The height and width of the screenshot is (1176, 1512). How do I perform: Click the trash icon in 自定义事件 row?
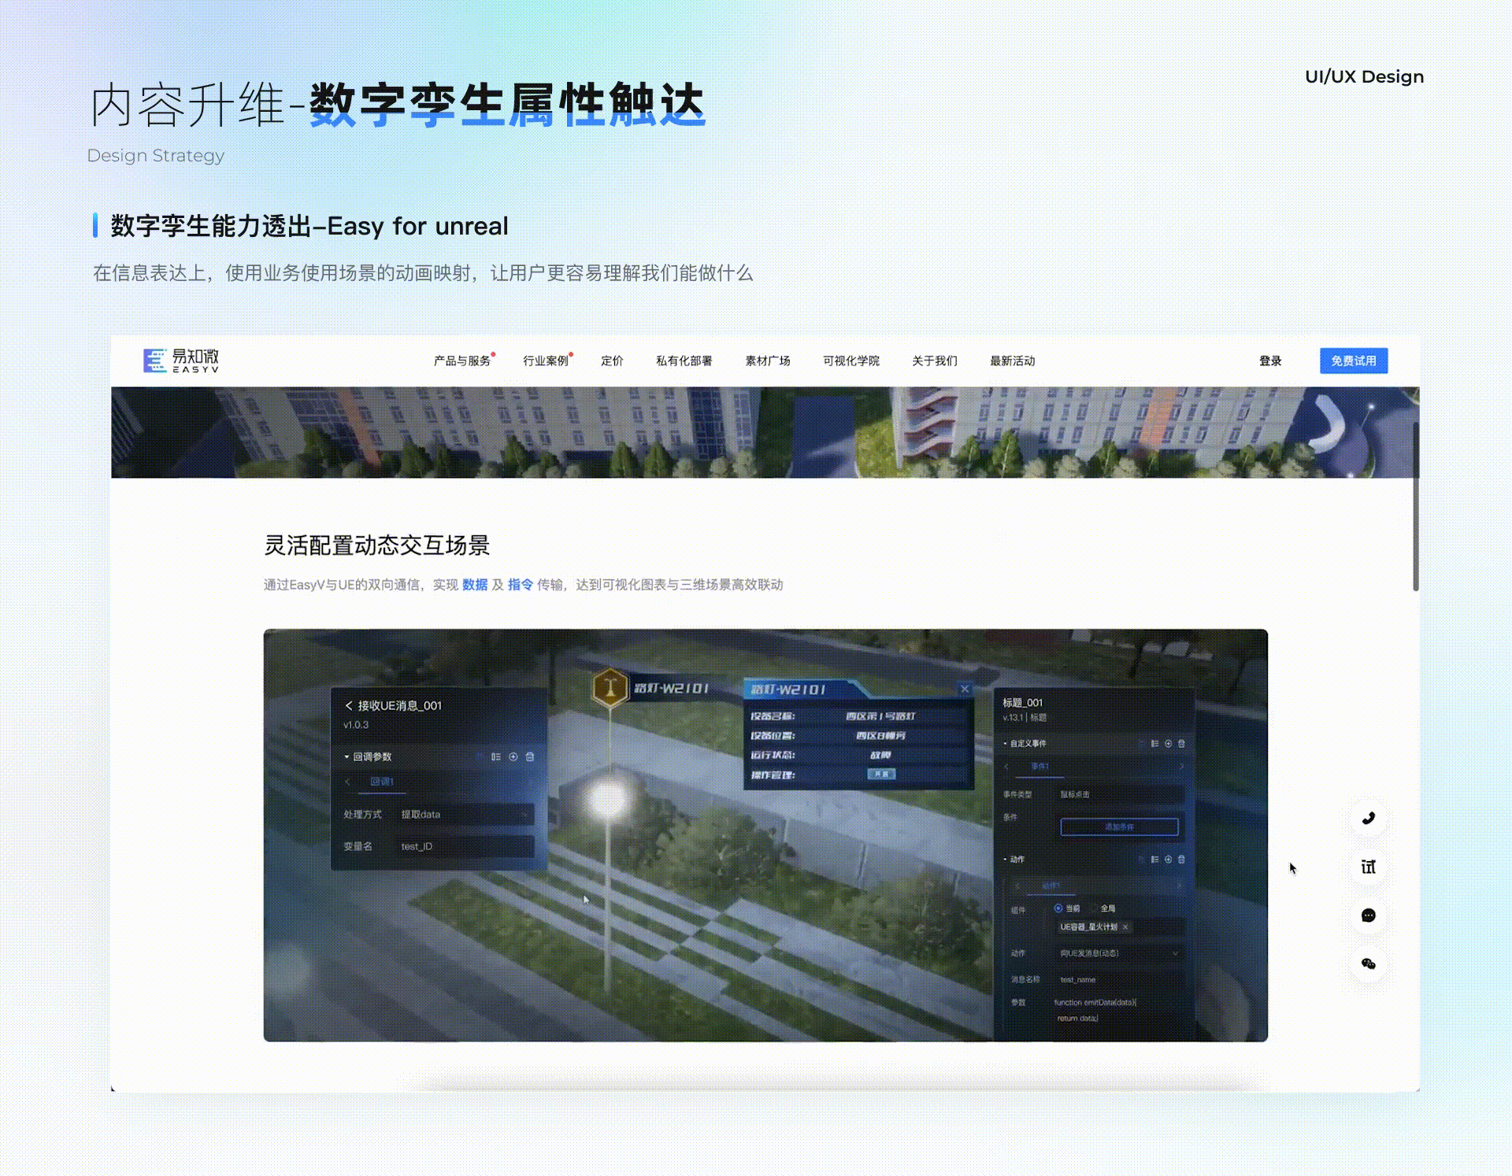pyautogui.click(x=1181, y=743)
